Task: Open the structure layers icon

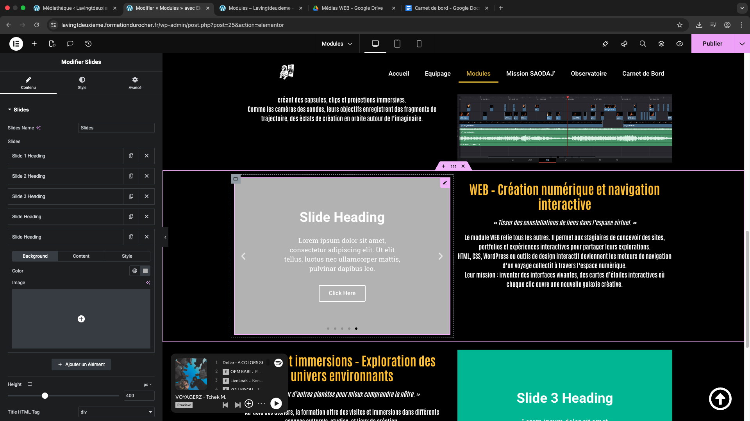Action: (661, 44)
